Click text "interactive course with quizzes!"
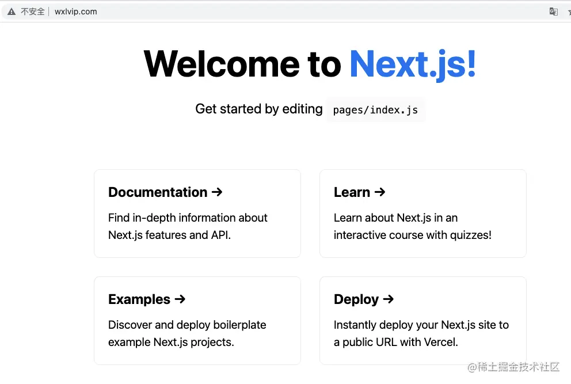This screenshot has width=571, height=384. [413, 235]
